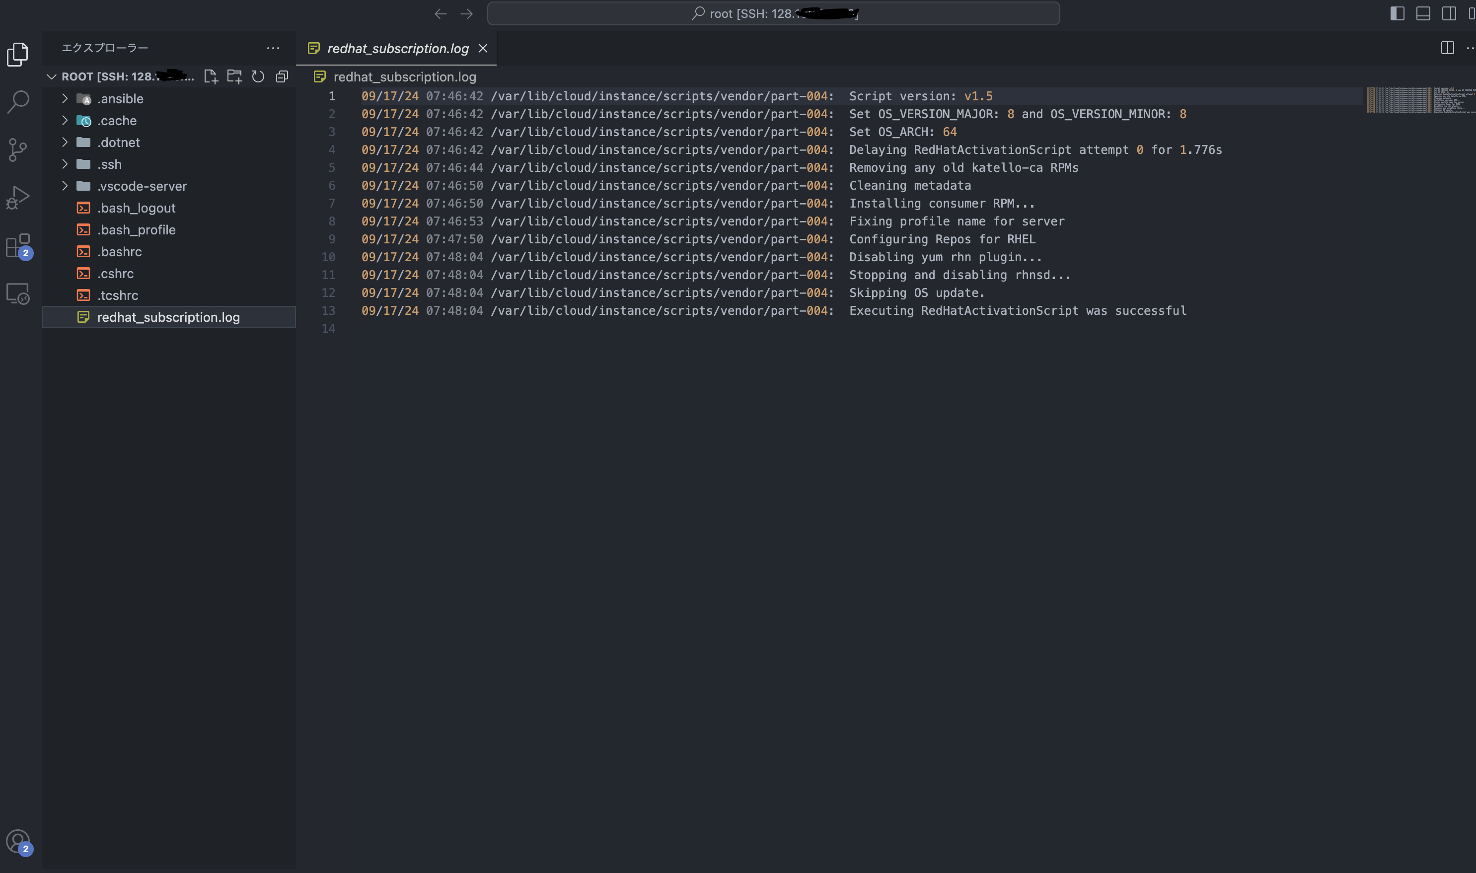
Task: Open explorer views and more actions menu
Action: [273, 48]
